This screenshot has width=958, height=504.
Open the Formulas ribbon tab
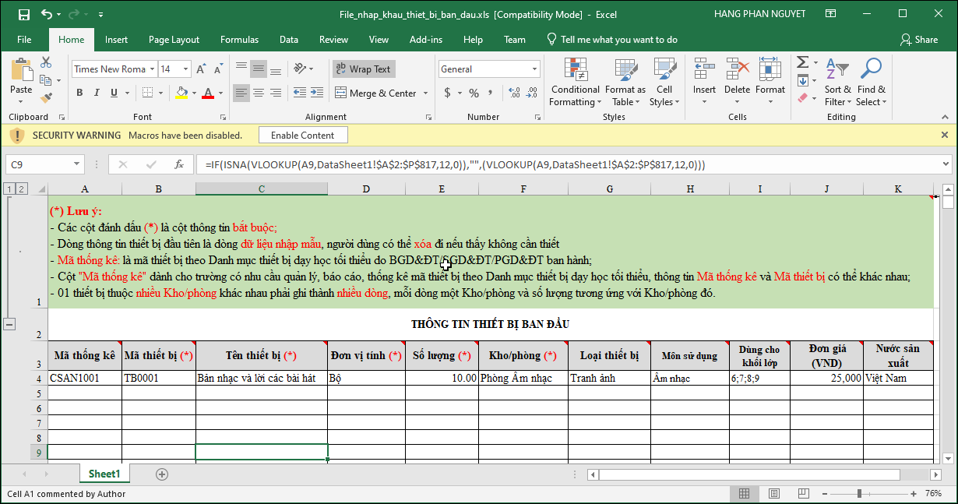coord(239,40)
